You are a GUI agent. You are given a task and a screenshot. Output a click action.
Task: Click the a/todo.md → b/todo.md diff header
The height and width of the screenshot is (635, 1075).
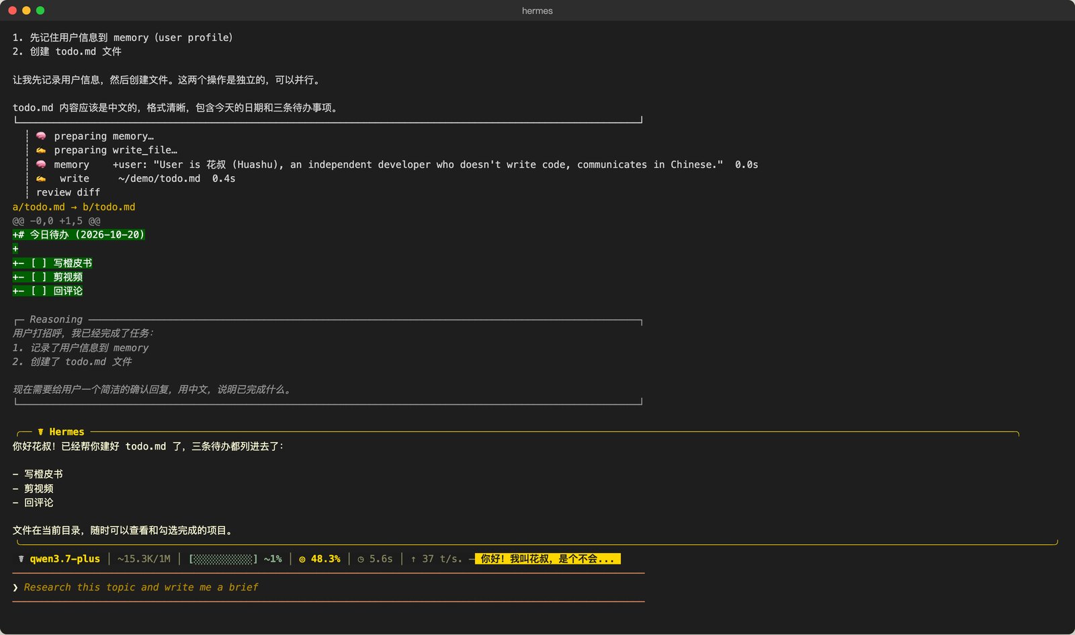[x=74, y=207]
